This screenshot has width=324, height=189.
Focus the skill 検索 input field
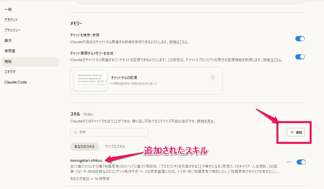click(x=109, y=132)
